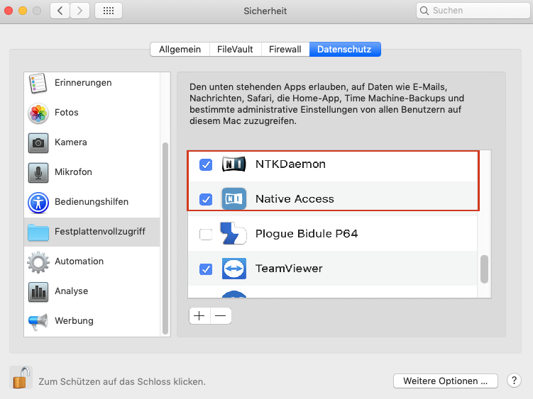
Task: Uncheck the NTKDaemon checkbox
Action: [206, 164]
